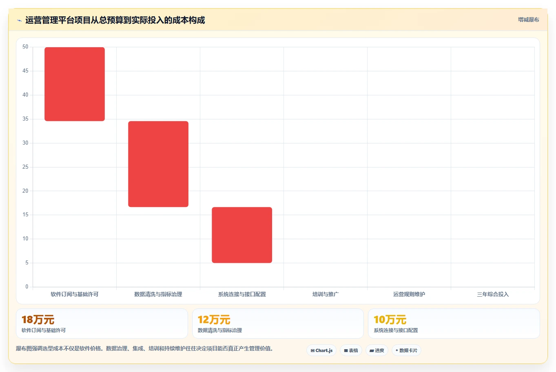Click axis label 数据清洗与指标治理
Image resolution: width=556 pixels, height=372 pixels.
point(158,294)
